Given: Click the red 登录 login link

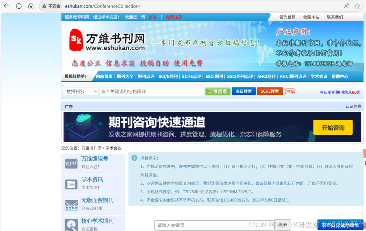Looking at the screenshot, I should [152, 17].
